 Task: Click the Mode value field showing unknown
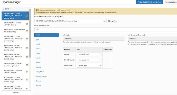click(x=94, y=39)
